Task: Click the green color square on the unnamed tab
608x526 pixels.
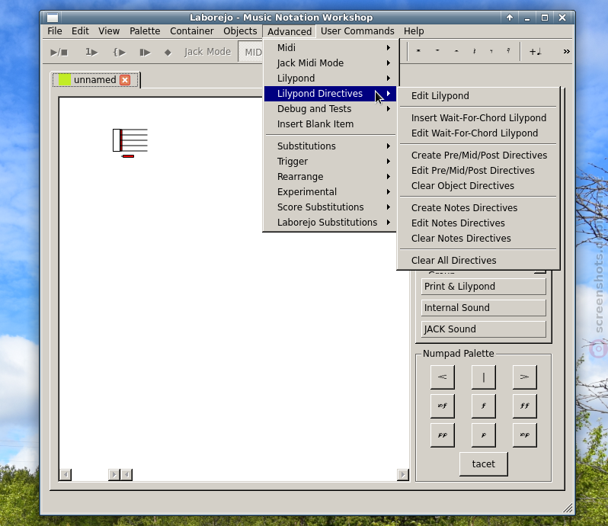Action: (x=64, y=80)
